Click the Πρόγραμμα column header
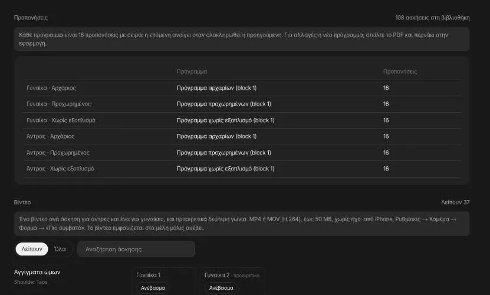 (x=192, y=71)
